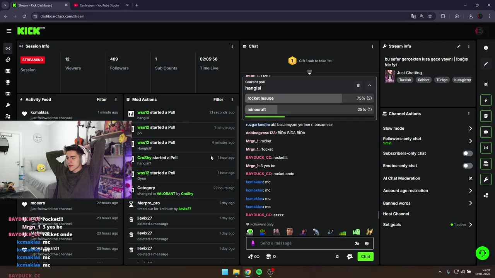Open the analytics chart icon in left sidebar
495x278 pixels.
(x=8, y=71)
